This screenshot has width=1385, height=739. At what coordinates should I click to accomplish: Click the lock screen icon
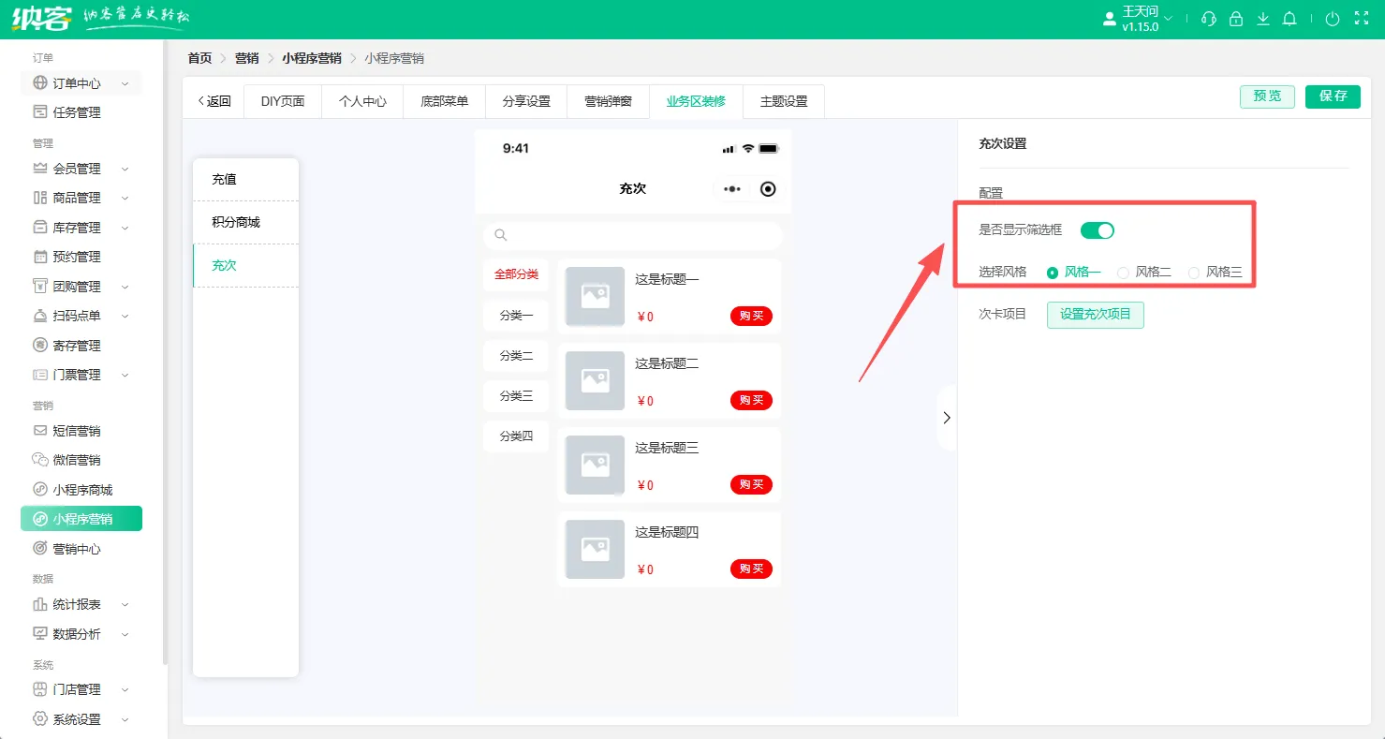[1236, 19]
